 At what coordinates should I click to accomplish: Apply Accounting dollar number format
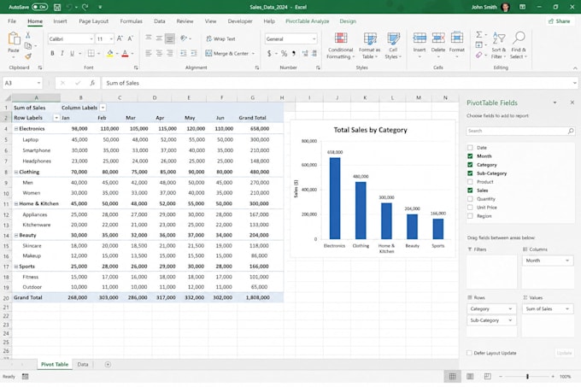tap(269, 53)
